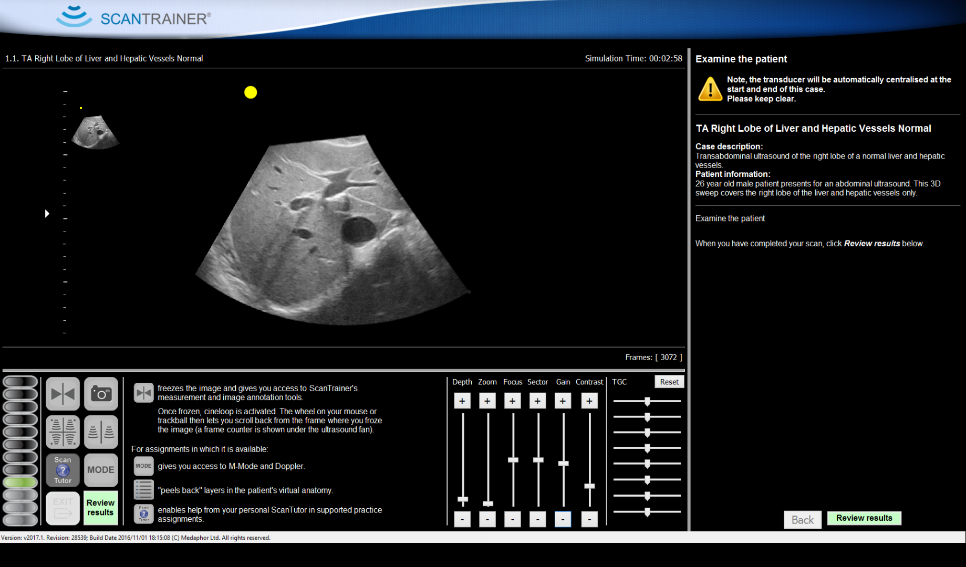
Task: Open the large Scan Tutor help button
Action: pyautogui.click(x=63, y=470)
